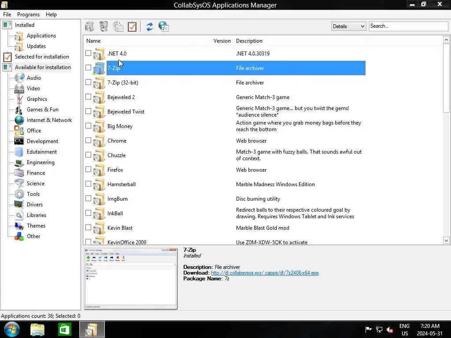
Task: Open the Windows Start orb
Action: [x=11, y=329]
